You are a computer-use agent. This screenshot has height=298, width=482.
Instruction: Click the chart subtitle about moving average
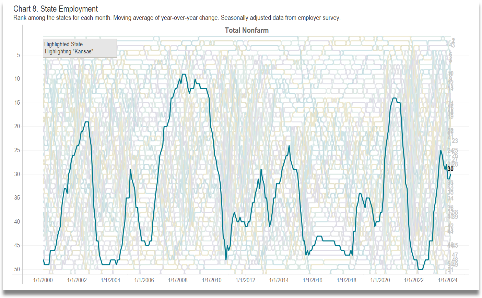click(177, 18)
